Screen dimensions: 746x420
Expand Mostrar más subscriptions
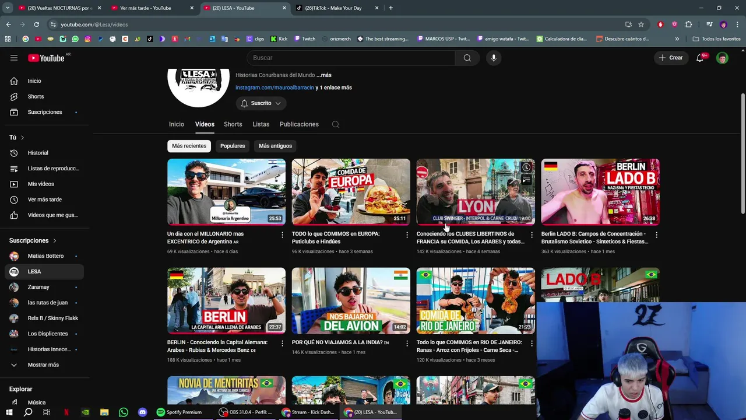tap(42, 365)
